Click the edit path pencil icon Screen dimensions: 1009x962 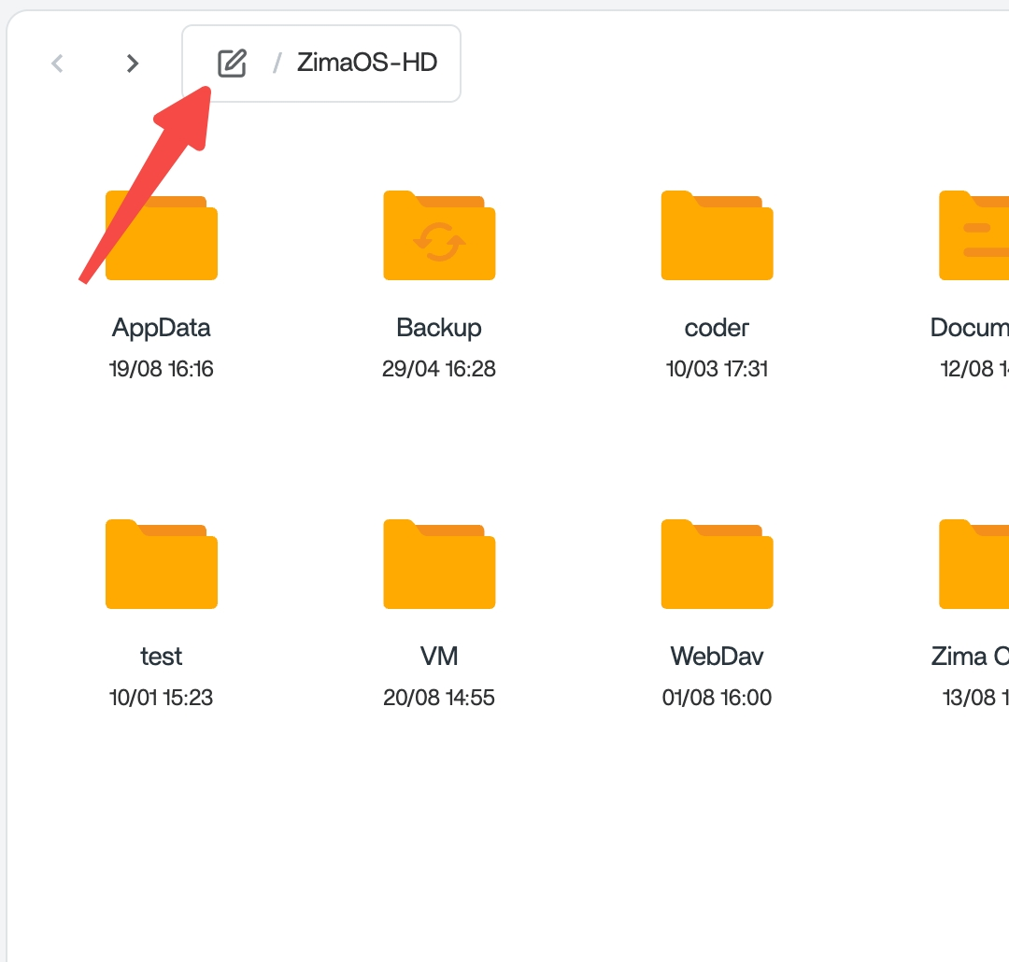pos(232,64)
